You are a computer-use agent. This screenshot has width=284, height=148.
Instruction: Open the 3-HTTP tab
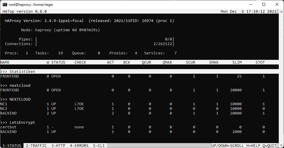pos(58,145)
